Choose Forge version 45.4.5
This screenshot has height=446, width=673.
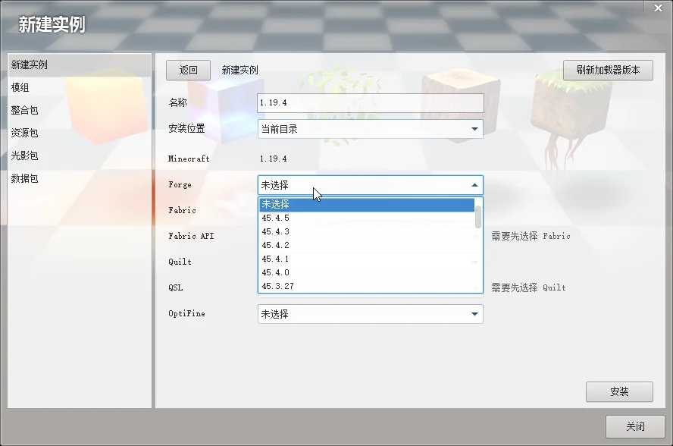[x=367, y=218]
